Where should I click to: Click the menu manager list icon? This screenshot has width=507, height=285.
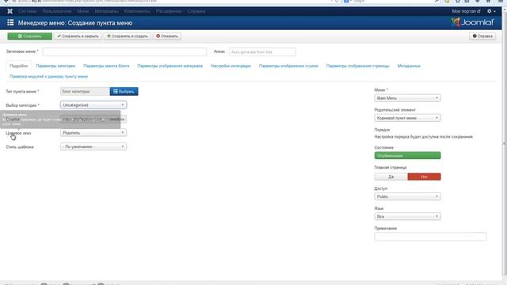tap(10, 23)
